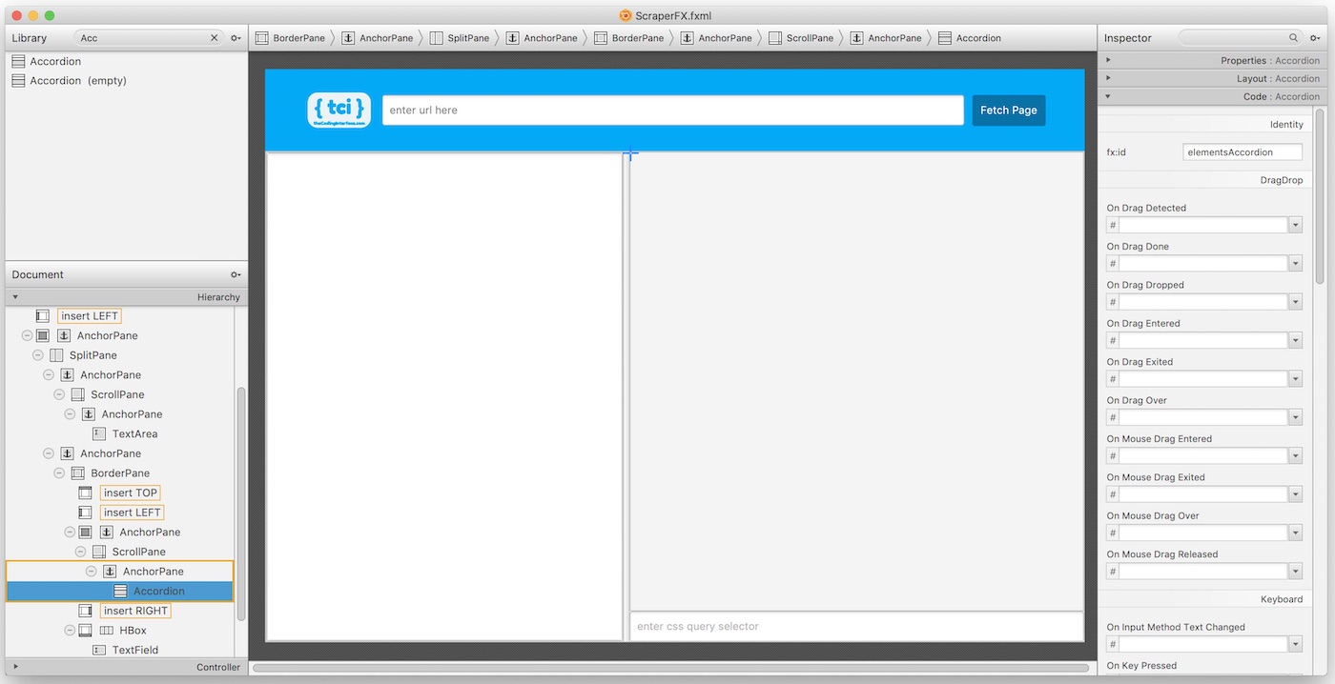The height and width of the screenshot is (684, 1335).
Task: Clear the Library search using the X button
Action: coord(214,37)
